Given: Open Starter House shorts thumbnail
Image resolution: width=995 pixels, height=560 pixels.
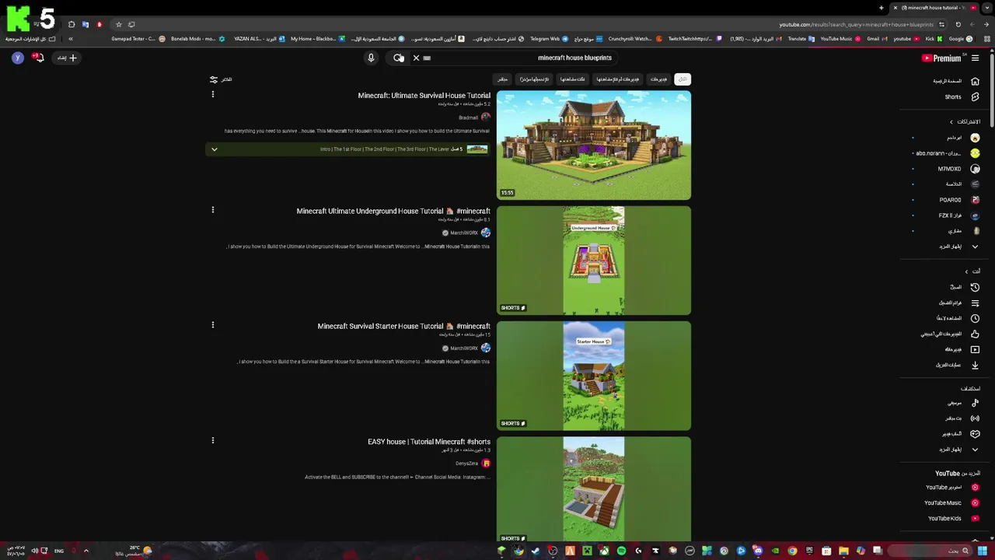Looking at the screenshot, I should (x=594, y=376).
